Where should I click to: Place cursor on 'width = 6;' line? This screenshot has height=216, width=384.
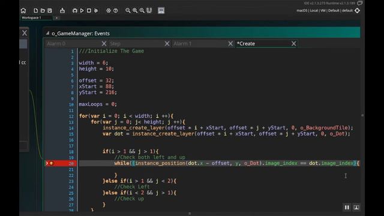tap(94, 63)
